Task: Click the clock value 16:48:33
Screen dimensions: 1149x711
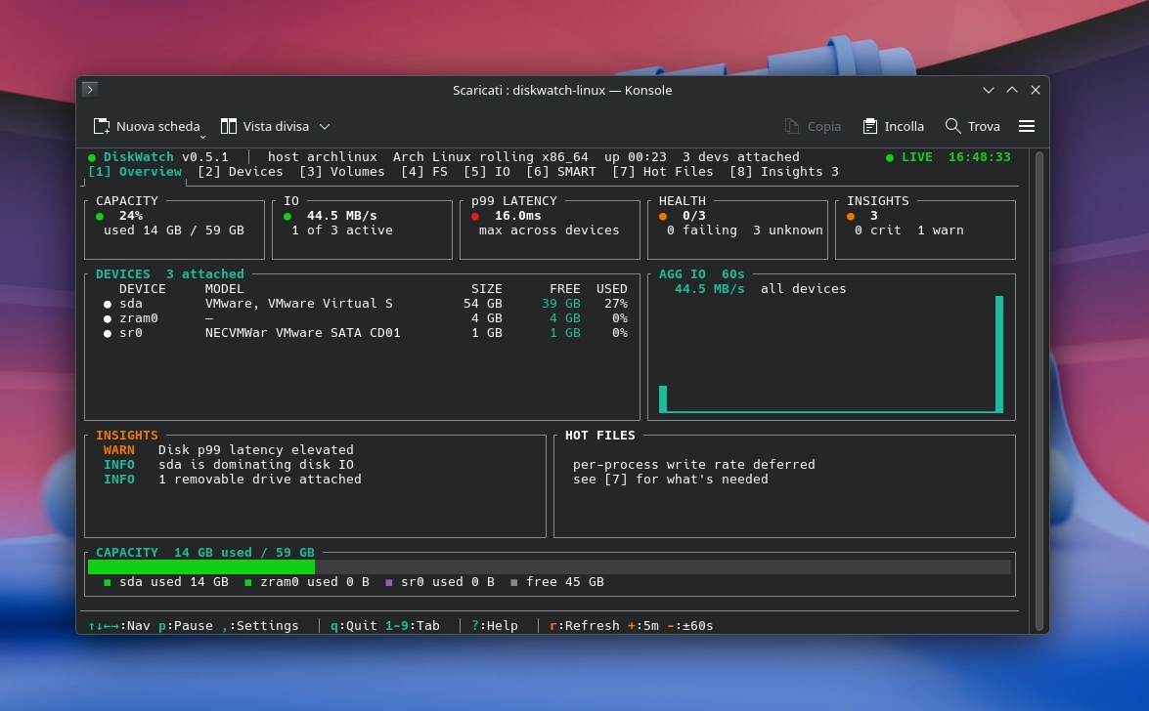Action: click(979, 156)
